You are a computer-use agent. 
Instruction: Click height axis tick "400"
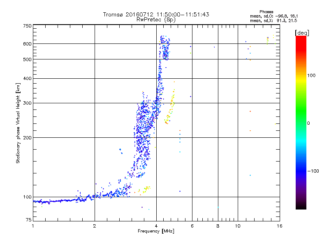coord(28,79)
